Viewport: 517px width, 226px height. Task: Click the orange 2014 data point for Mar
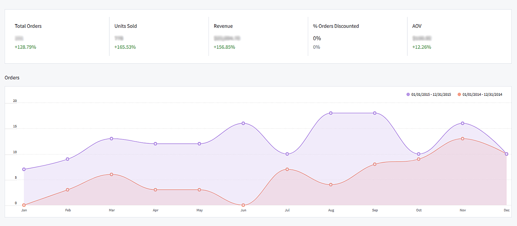111,174
